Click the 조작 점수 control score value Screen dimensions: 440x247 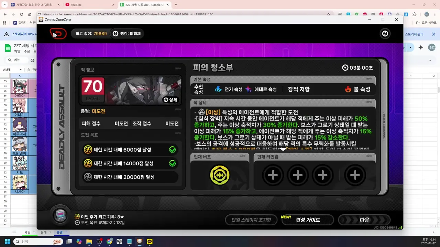(172, 123)
